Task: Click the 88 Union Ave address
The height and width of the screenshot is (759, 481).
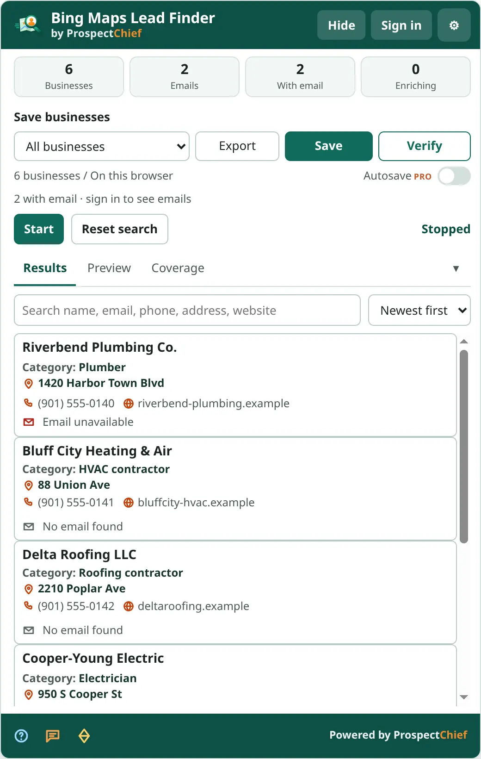Action: coord(74,485)
